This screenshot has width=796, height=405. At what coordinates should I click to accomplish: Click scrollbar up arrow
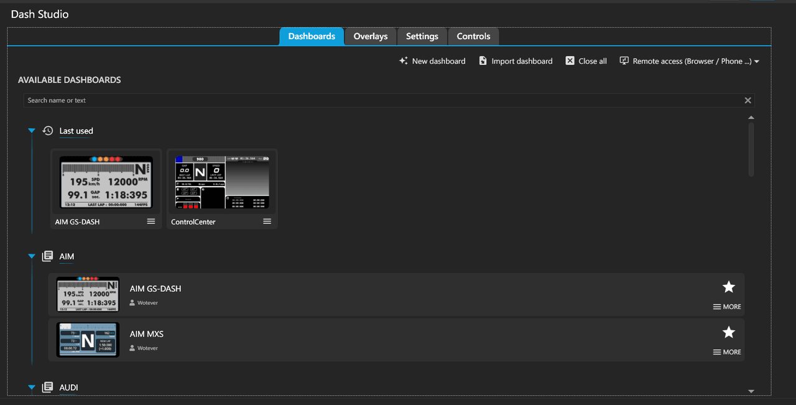(x=751, y=118)
